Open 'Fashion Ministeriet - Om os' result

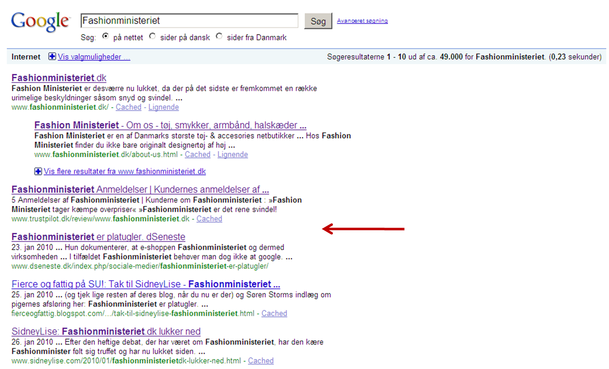click(170, 125)
